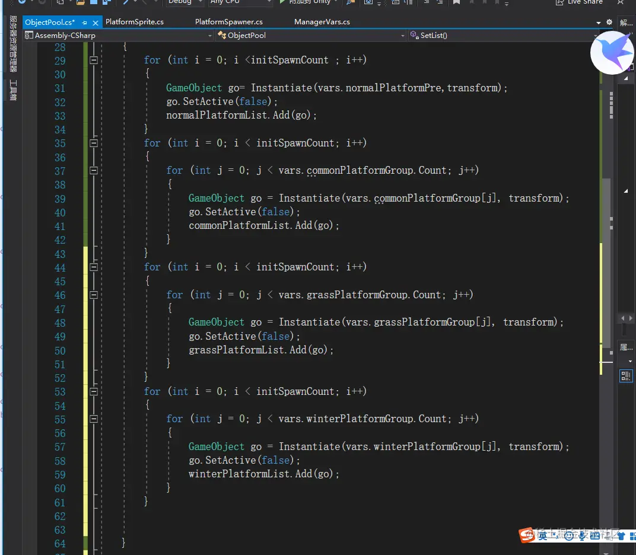Close the ObjectPool.cs tab

click(x=94, y=23)
